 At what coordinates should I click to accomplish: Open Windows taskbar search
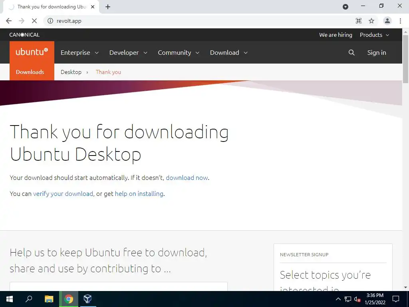(x=29, y=299)
